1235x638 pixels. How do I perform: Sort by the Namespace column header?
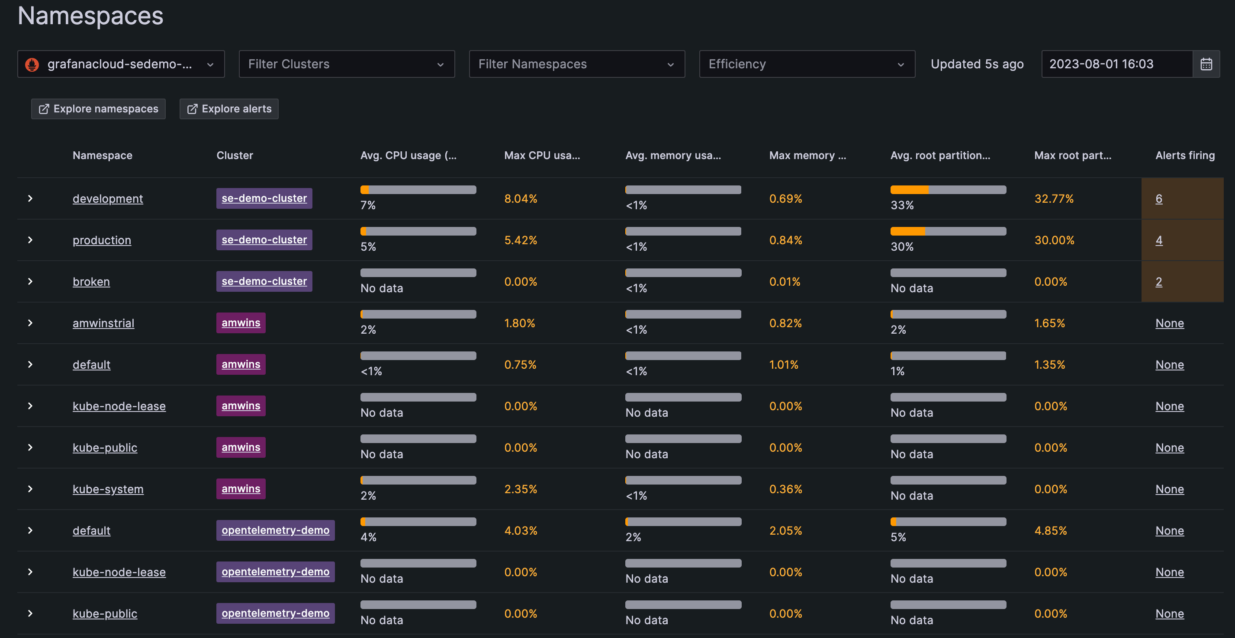coord(103,155)
